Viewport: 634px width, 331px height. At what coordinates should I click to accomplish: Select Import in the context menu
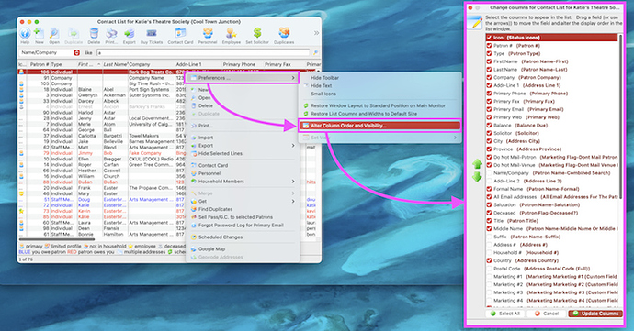(x=206, y=138)
